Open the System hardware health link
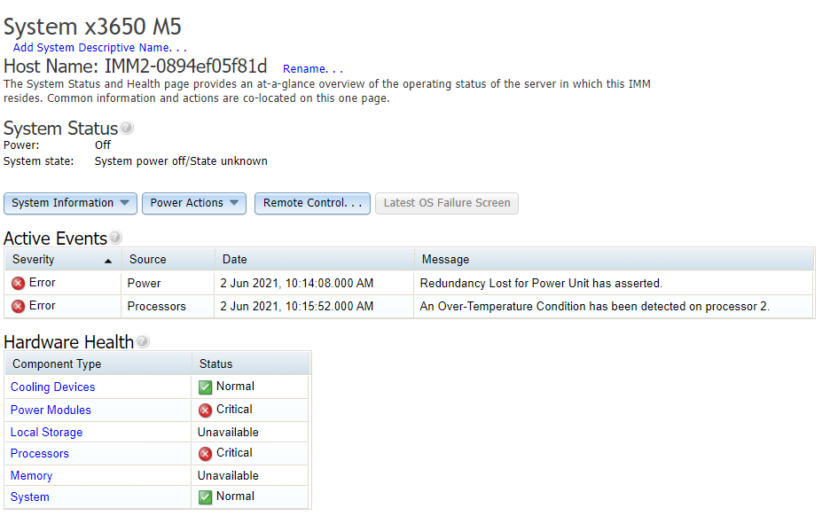The width and height of the screenshot is (838, 516). (30, 497)
